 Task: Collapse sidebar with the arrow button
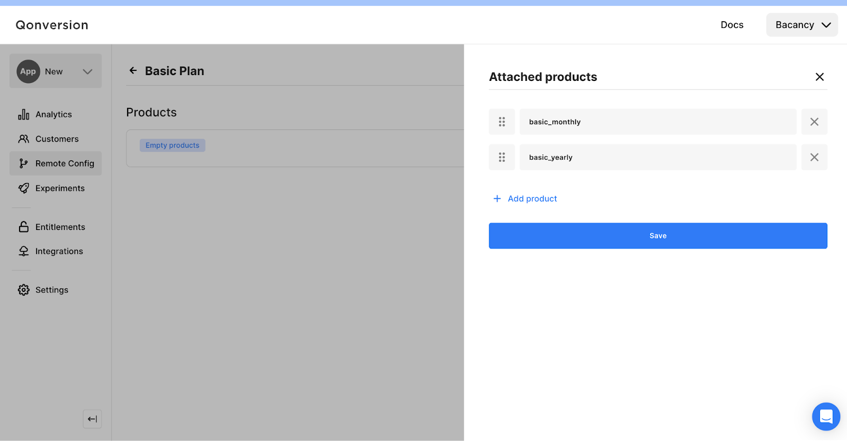pos(92,419)
